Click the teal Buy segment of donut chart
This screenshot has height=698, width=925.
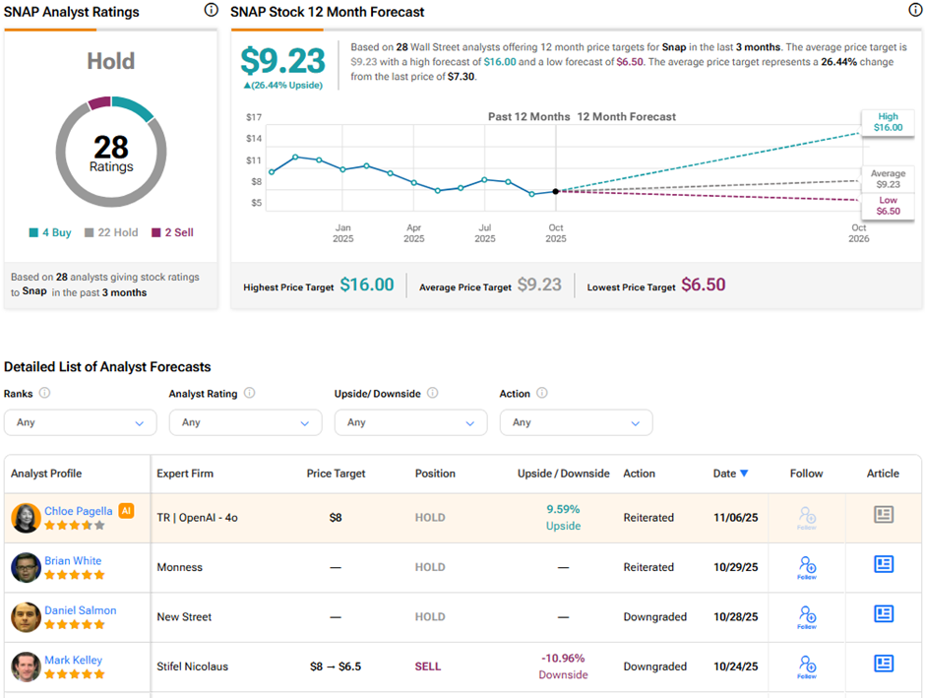click(136, 106)
